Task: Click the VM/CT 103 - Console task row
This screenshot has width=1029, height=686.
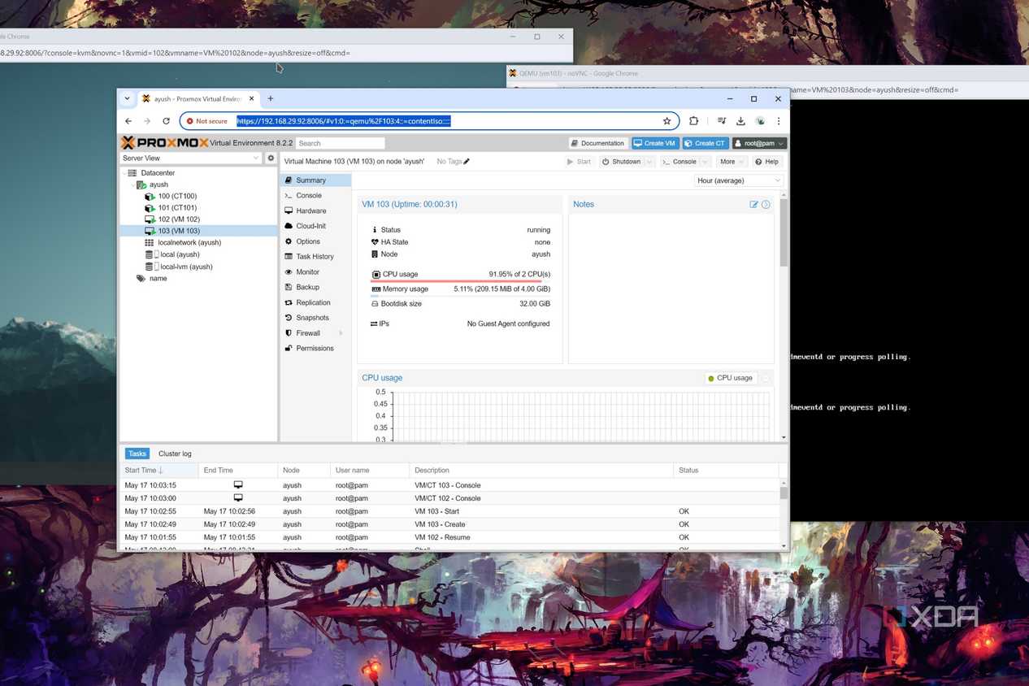Action: point(449,485)
